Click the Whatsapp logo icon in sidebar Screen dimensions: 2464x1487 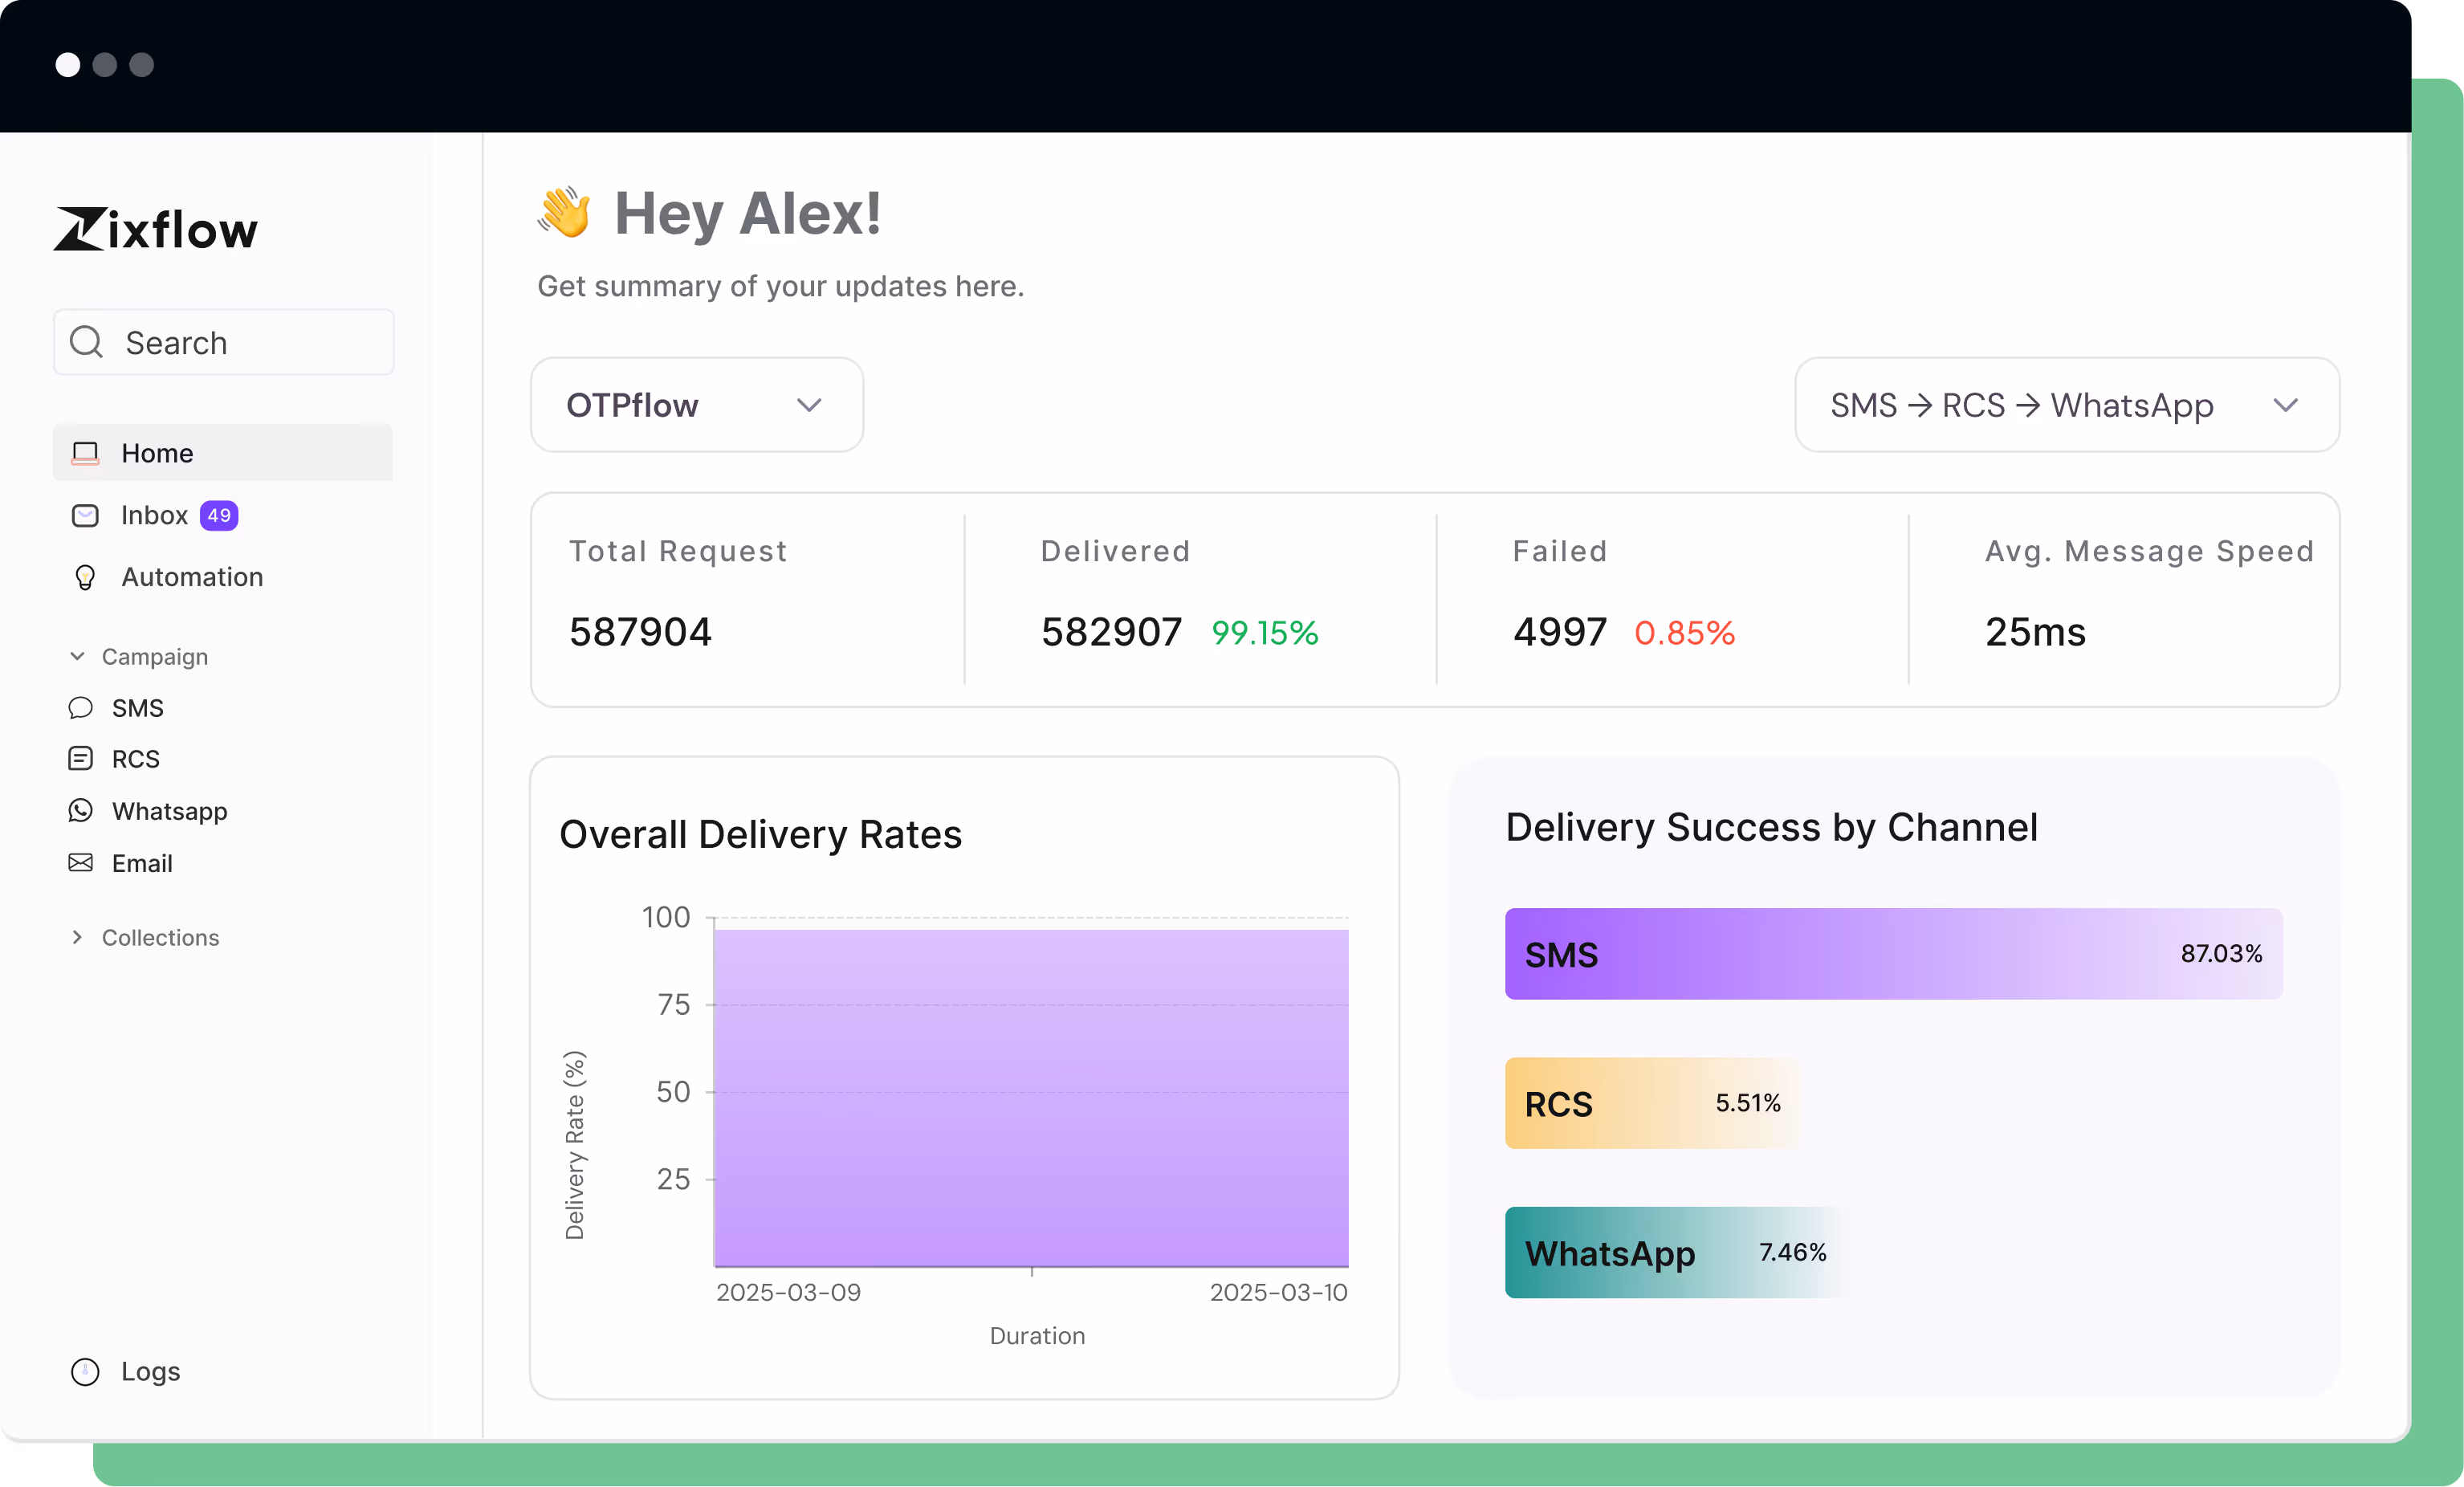(x=81, y=811)
